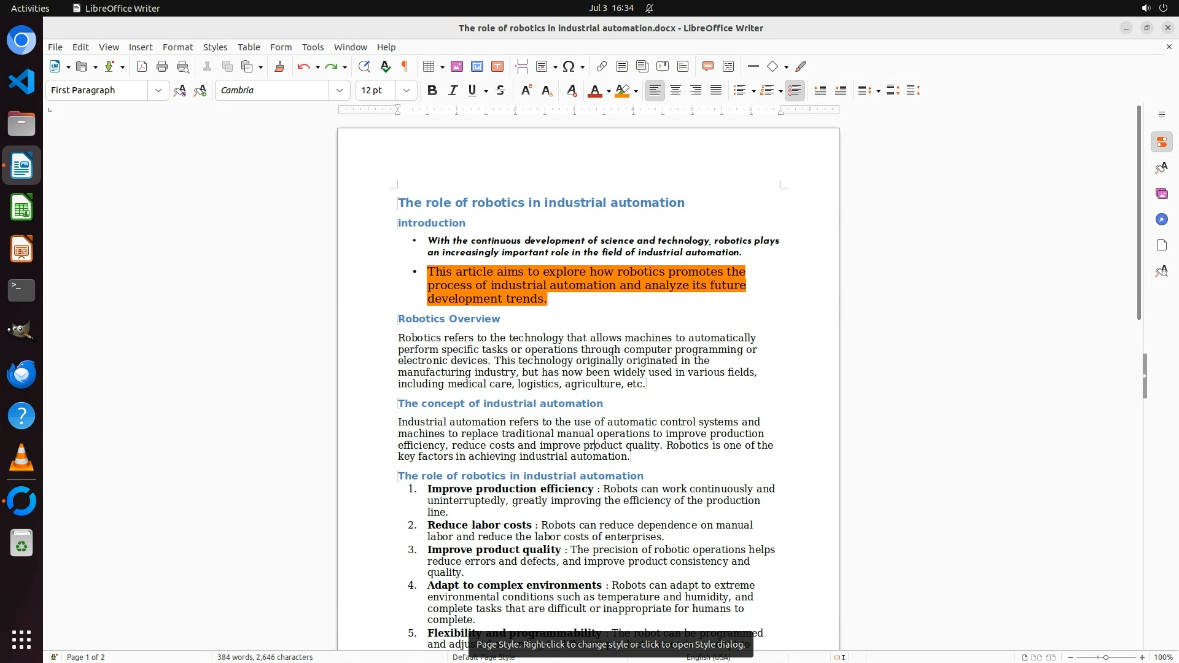Click the Print toolbar icon
Viewport: 1179px width, 663px height.
[x=162, y=67]
